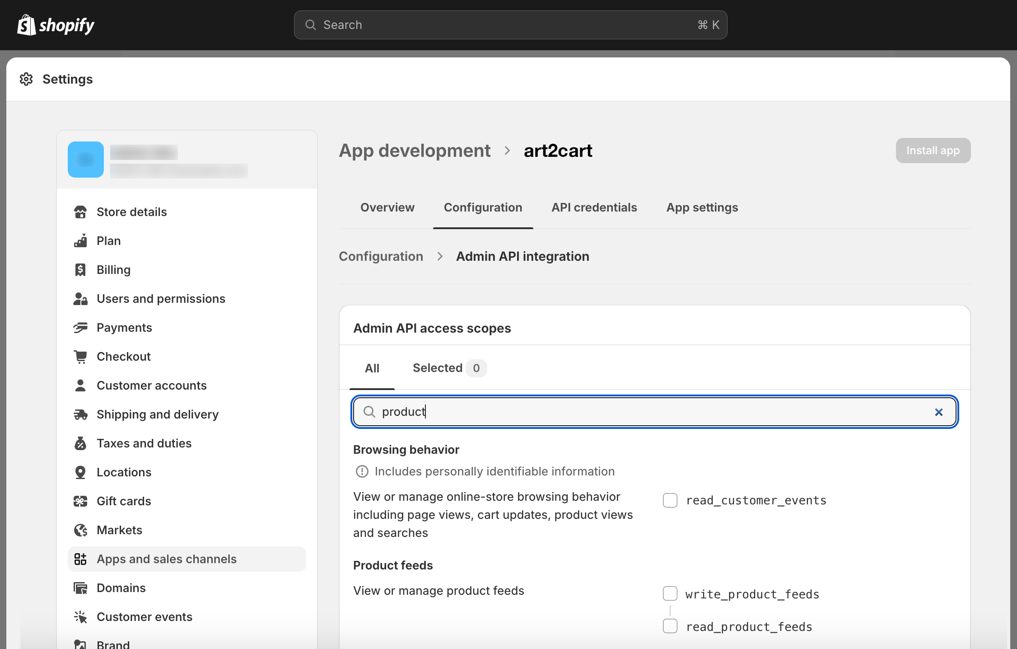Click the Settings gear icon
1017x649 pixels.
coord(26,79)
